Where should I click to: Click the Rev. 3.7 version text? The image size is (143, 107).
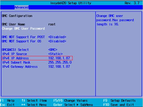coord(132,3)
